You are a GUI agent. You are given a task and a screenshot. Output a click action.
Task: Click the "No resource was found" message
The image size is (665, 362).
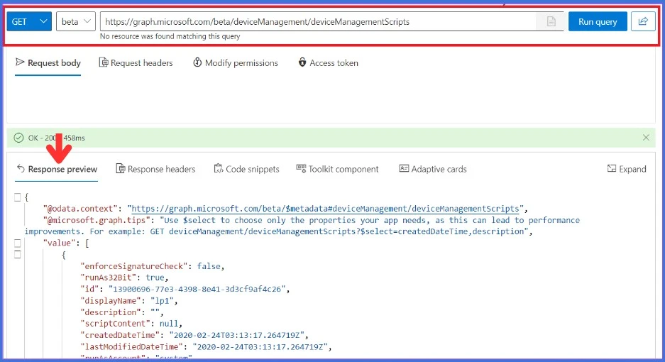[170, 36]
